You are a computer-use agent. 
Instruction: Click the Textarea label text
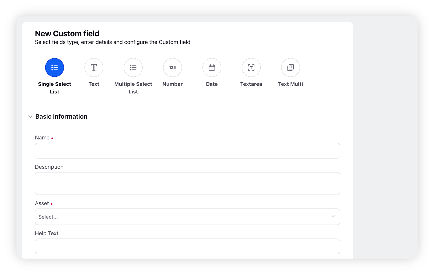coord(251,84)
